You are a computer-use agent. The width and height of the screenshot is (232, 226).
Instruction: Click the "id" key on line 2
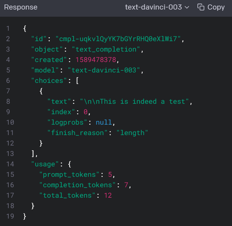coord(39,39)
